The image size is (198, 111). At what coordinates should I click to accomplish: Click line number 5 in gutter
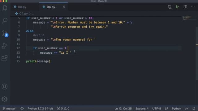[19, 18]
